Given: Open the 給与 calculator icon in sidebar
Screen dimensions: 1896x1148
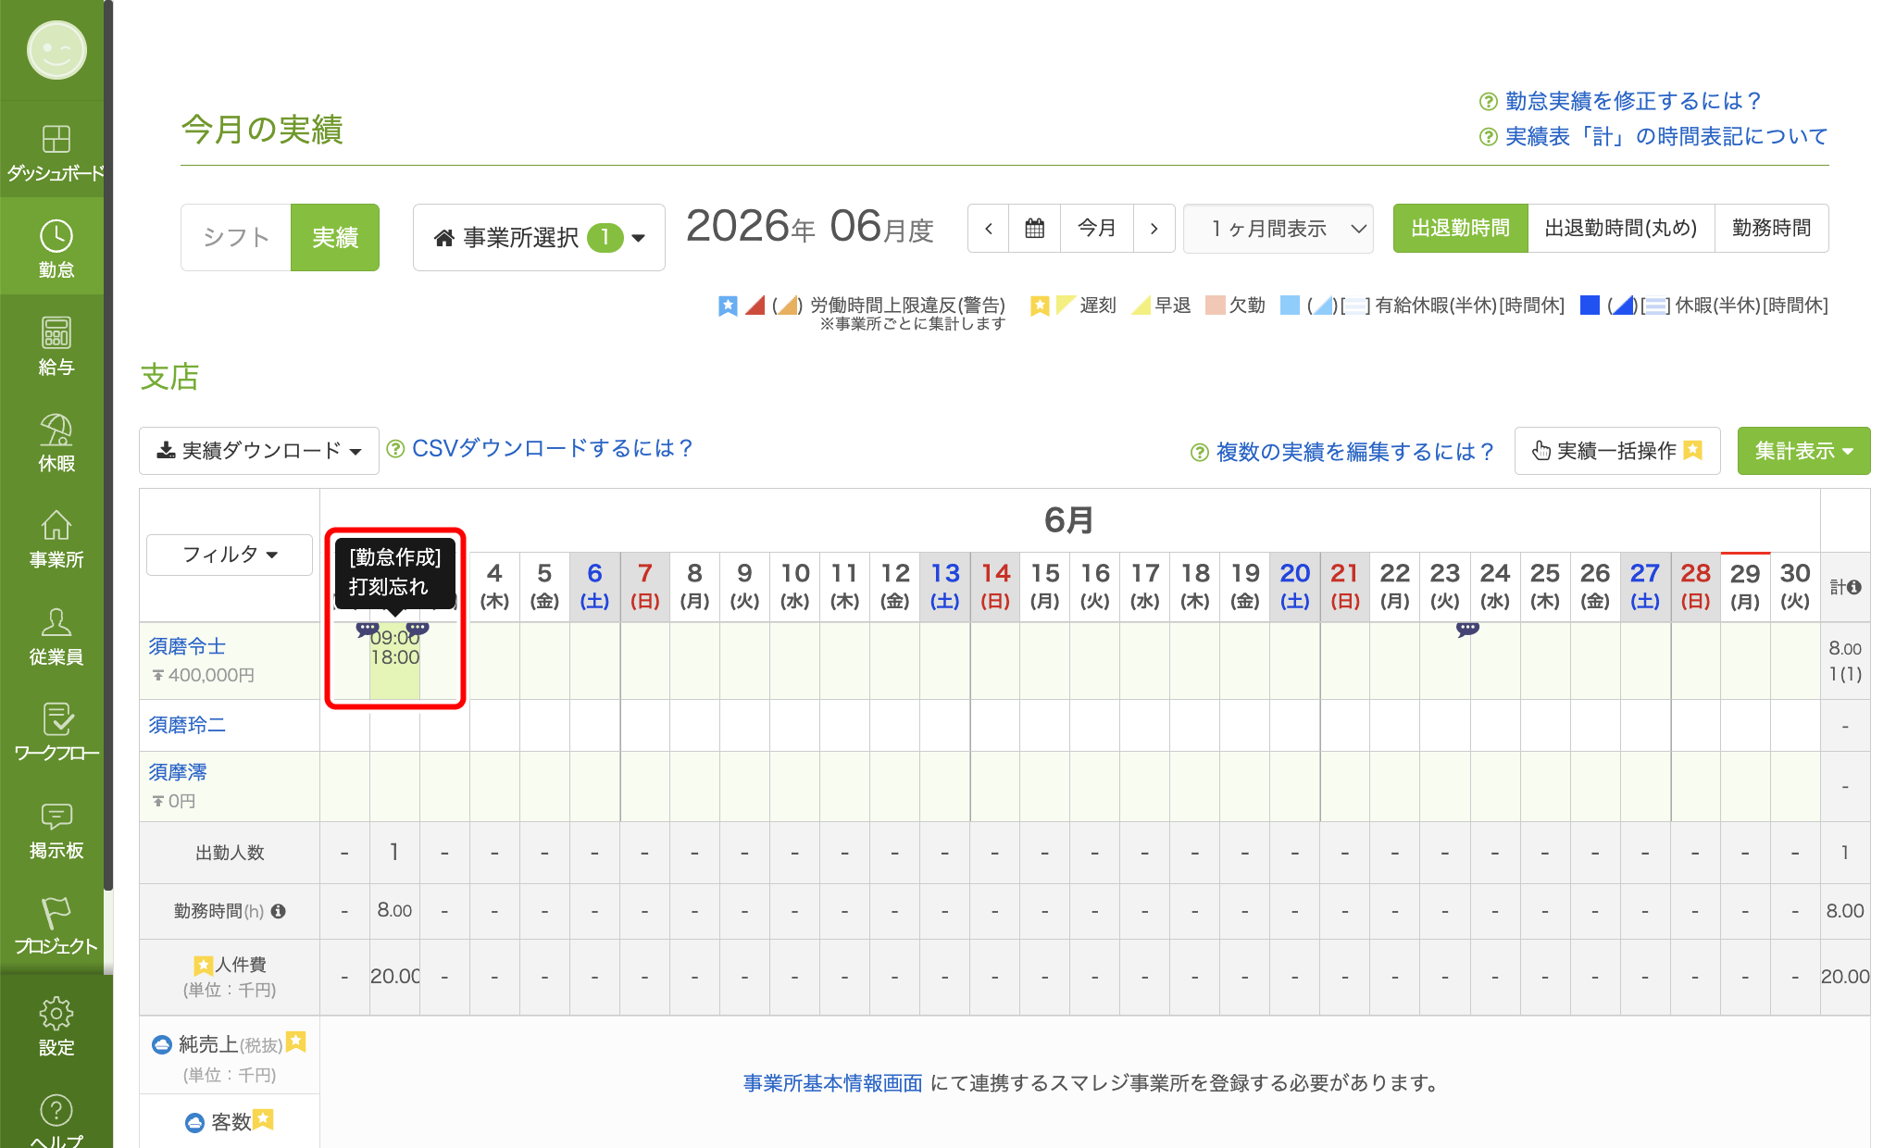Looking at the screenshot, I should click(56, 345).
